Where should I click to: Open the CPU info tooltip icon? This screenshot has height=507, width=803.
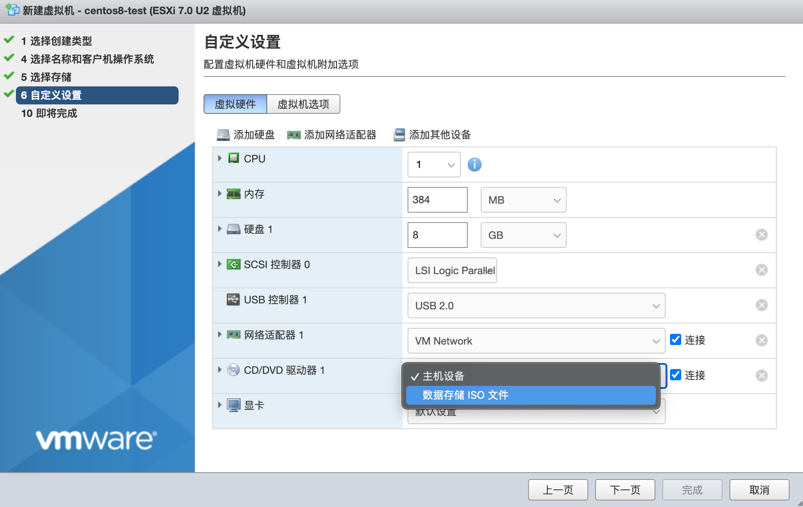pos(475,165)
